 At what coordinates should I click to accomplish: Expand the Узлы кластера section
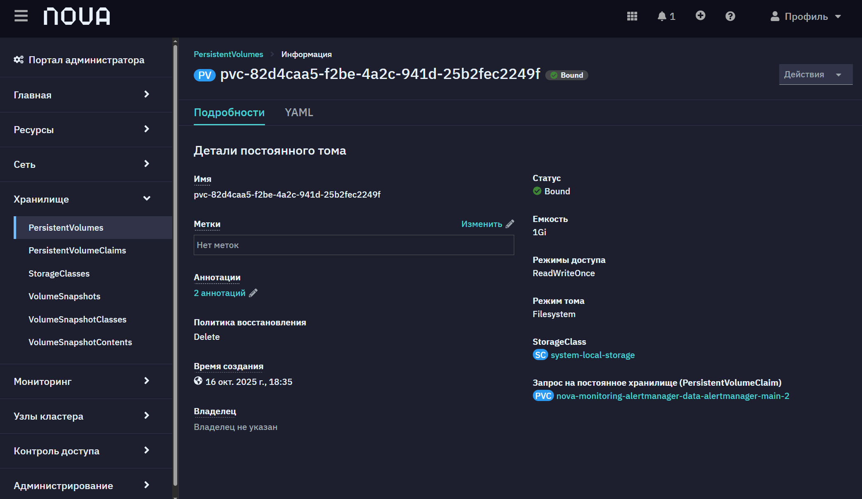[x=86, y=416]
